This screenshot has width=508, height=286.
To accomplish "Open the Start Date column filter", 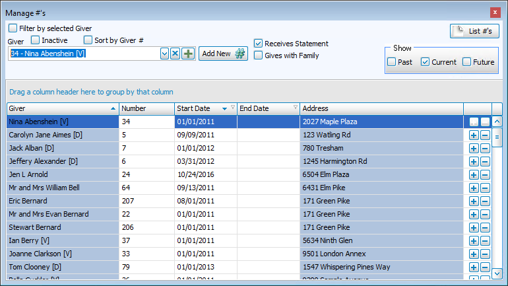I will coord(233,108).
